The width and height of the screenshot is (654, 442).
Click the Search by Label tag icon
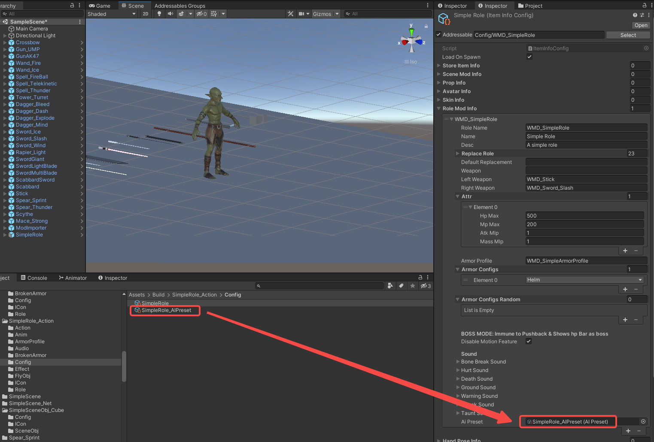click(401, 286)
